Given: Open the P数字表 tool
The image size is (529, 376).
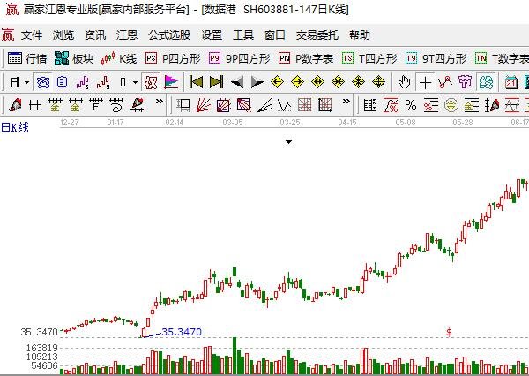Looking at the screenshot, I should 306,58.
